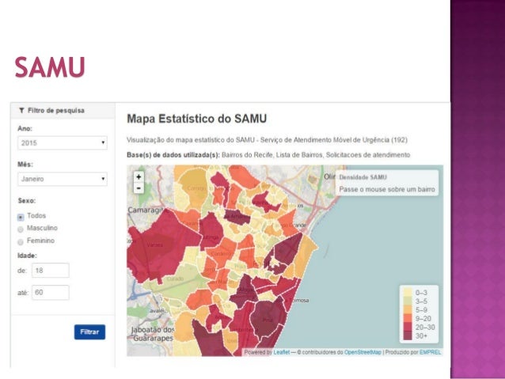Click the Filtrar button
Viewport: 505px width, 379px height.
coord(89,332)
